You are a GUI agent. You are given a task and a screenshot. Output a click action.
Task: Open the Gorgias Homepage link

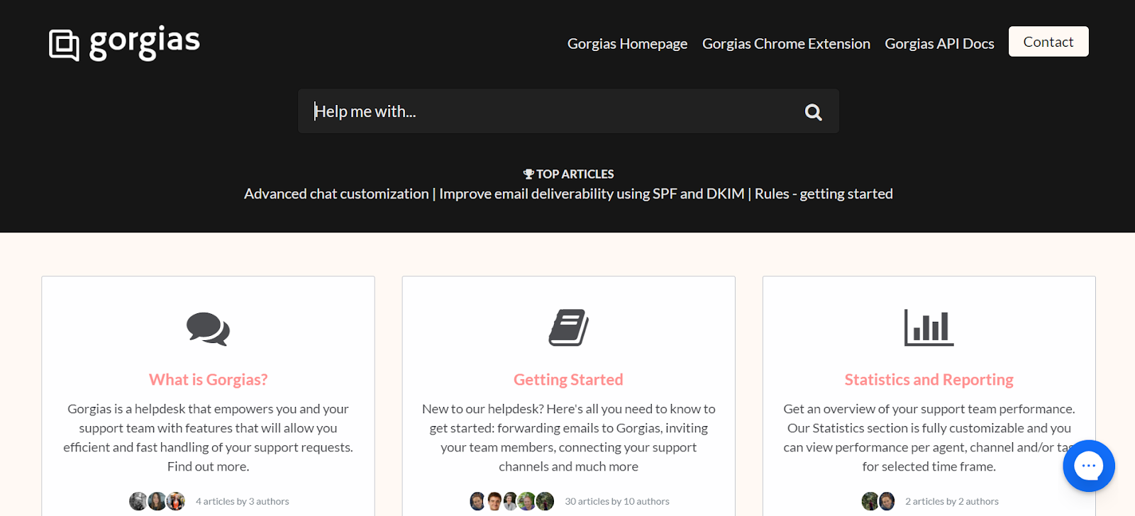click(x=627, y=43)
